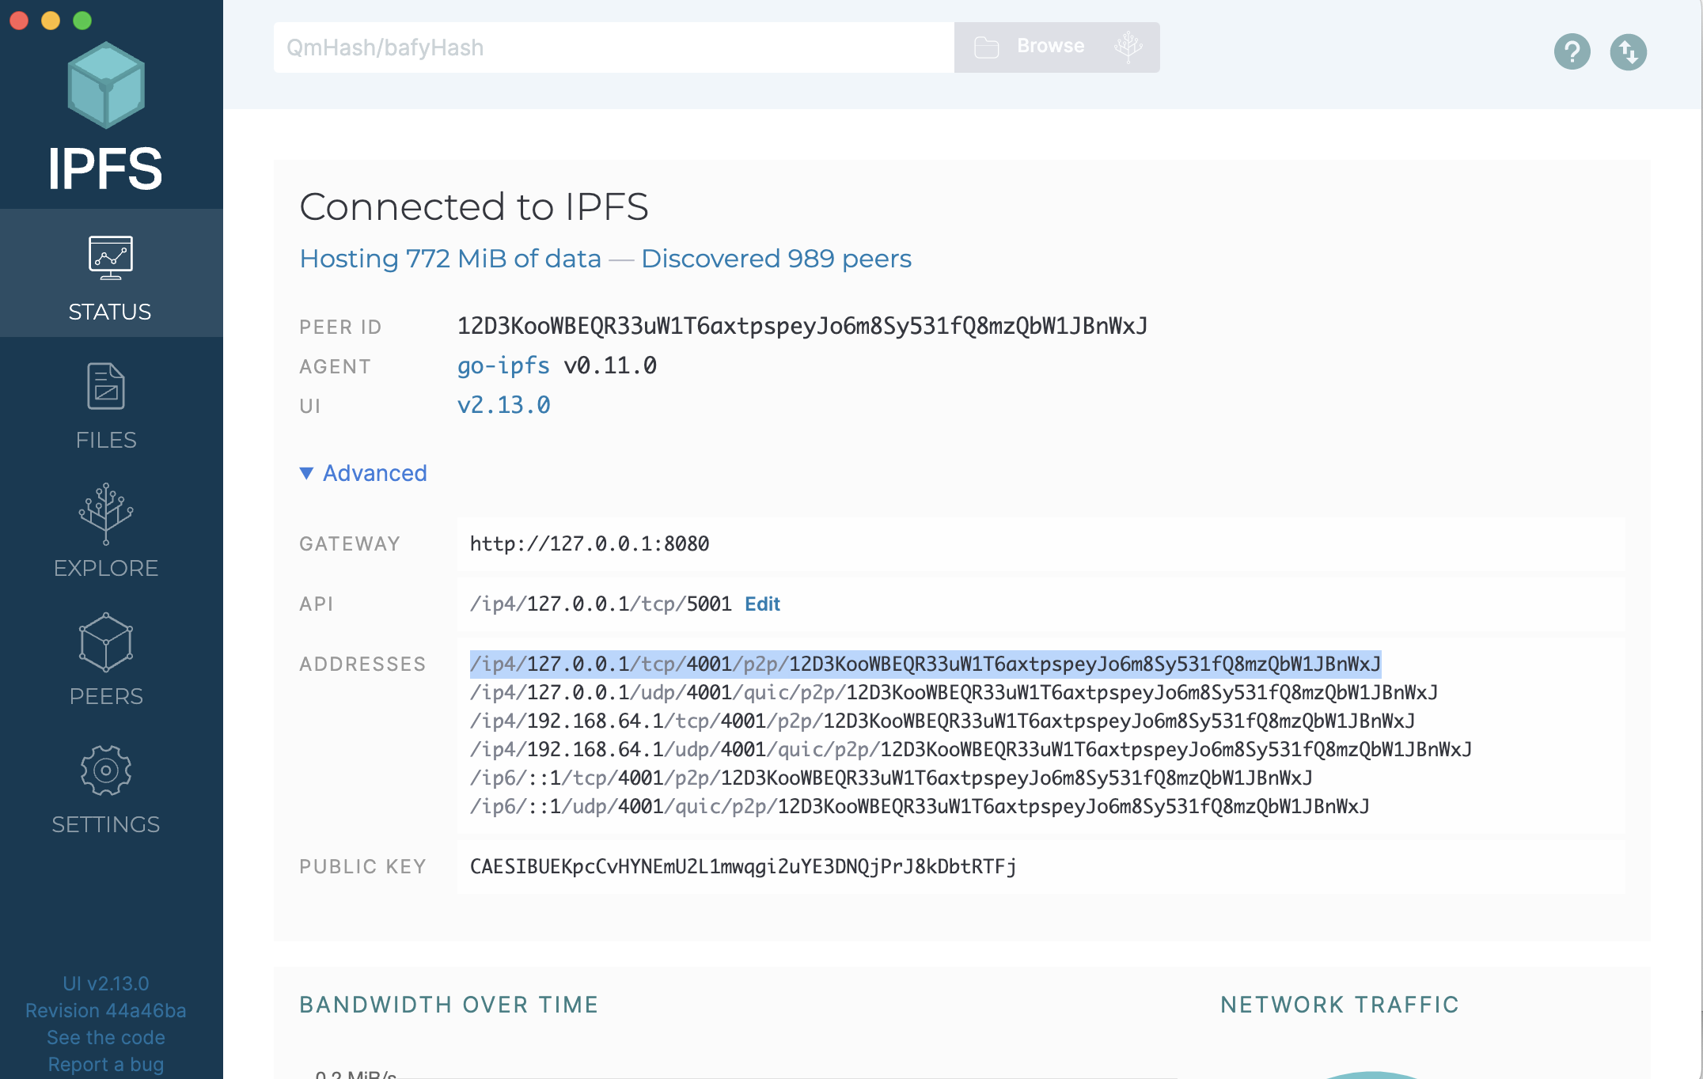Open the Report a bug link
Viewport: 1703px width, 1079px height.
[106, 1064]
